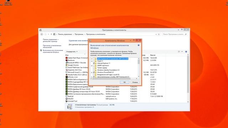Select Grand Theft Auto San Andreas icon

pyautogui.click(x=67, y=68)
